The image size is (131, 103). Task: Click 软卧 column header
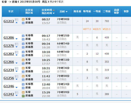pos(126,11)
